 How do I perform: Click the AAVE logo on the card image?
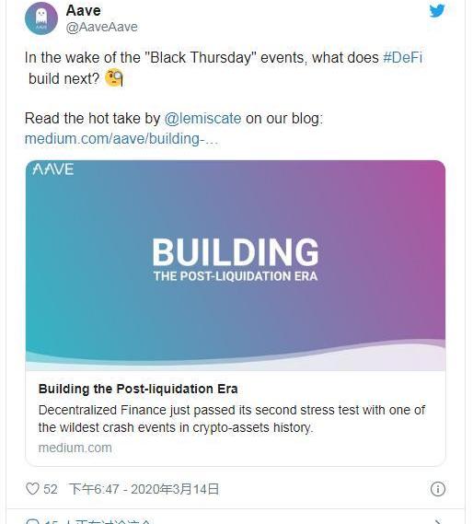[53, 169]
